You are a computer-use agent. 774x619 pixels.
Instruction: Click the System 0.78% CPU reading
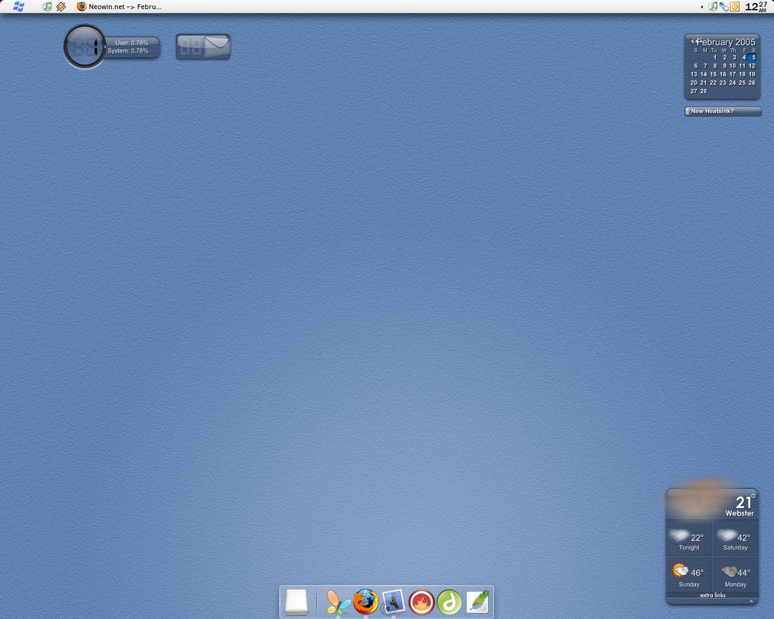pyautogui.click(x=128, y=51)
